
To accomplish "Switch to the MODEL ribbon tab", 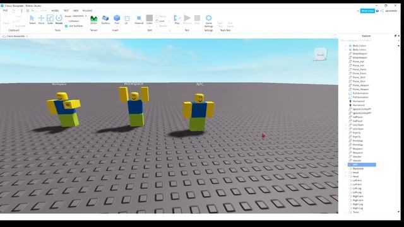I will pos(55,11).
